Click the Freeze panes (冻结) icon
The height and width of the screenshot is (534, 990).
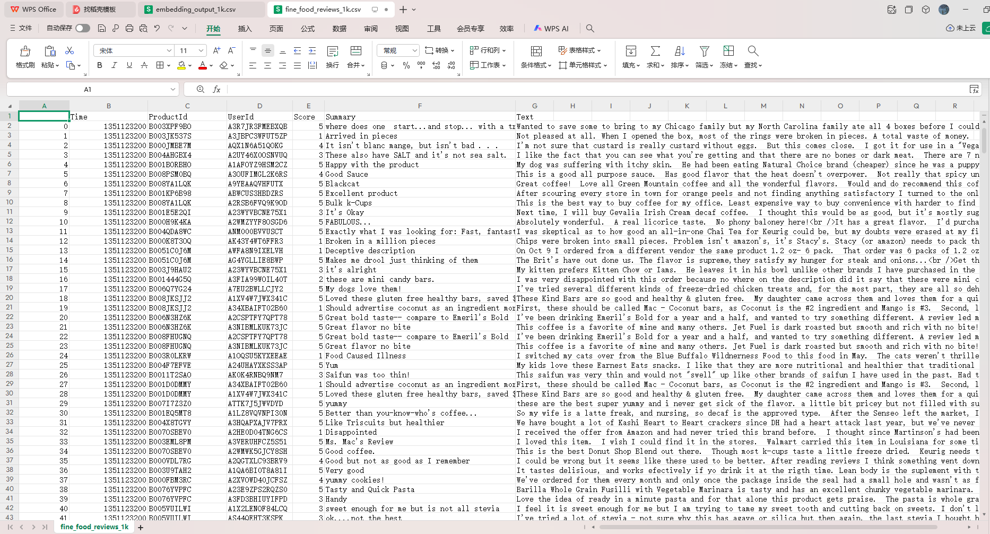[x=728, y=51]
